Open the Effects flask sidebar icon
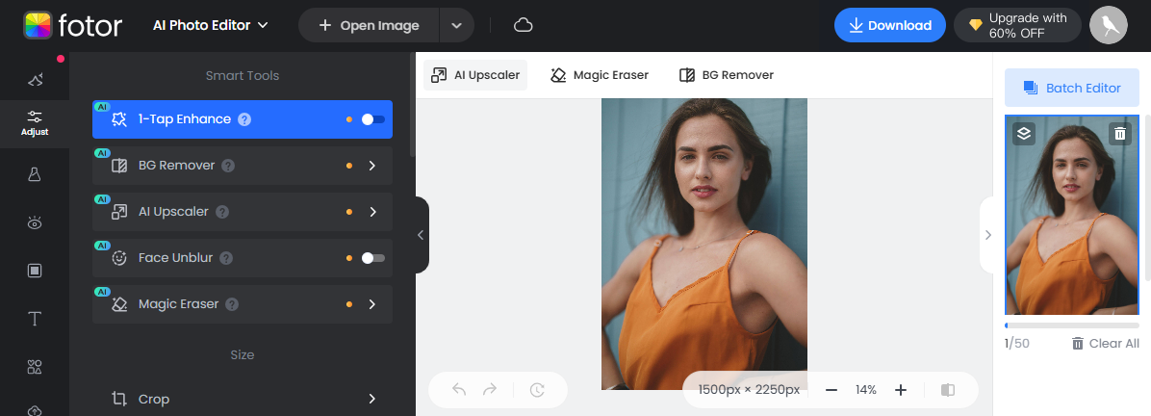 click(x=35, y=174)
